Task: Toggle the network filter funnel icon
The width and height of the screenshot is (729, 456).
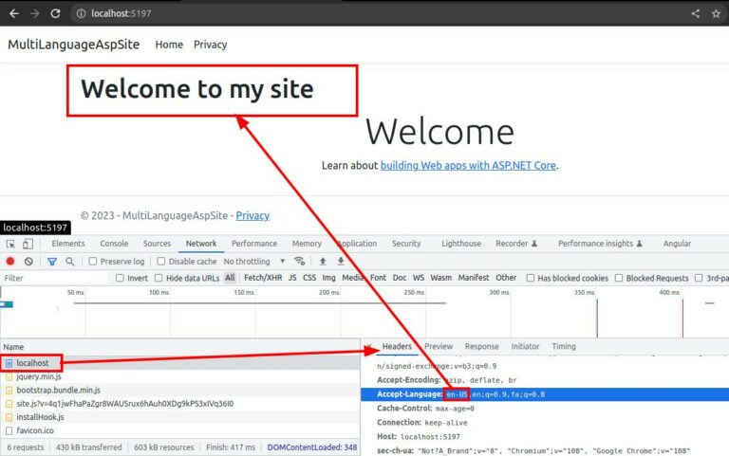Action: 51,261
